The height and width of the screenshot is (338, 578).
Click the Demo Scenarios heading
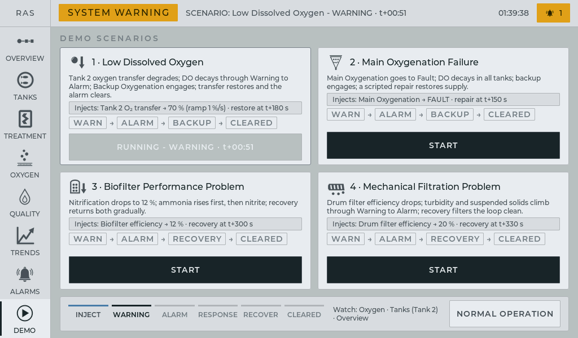(109, 38)
